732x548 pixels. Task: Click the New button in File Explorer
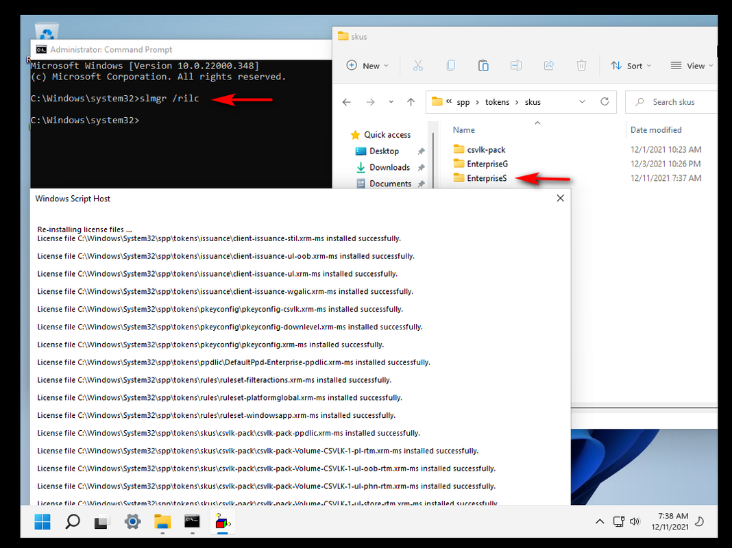[367, 66]
